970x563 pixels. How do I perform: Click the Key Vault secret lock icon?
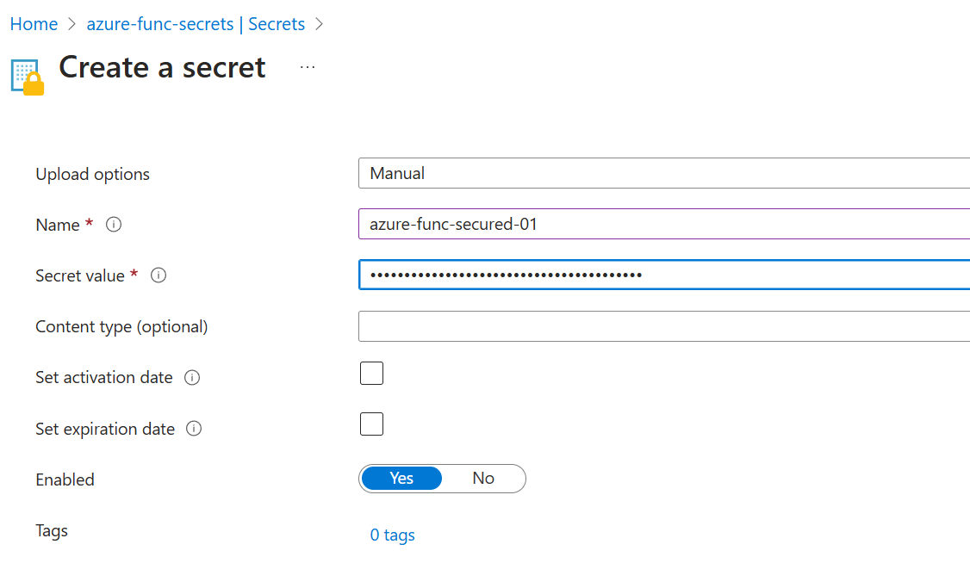point(27,76)
